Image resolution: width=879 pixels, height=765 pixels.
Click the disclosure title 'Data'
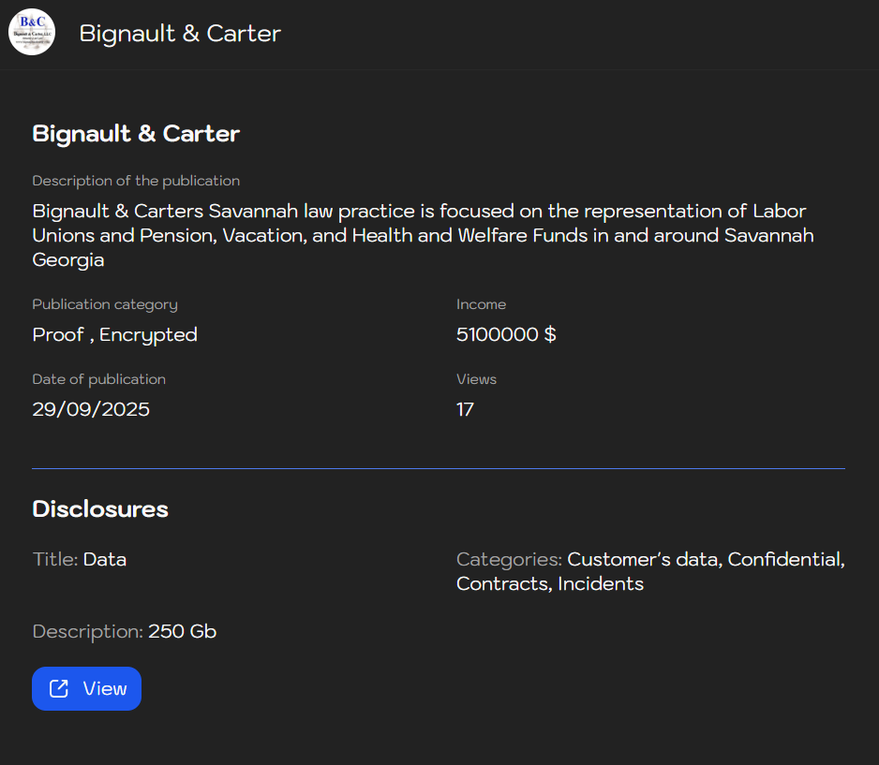pyautogui.click(x=105, y=559)
